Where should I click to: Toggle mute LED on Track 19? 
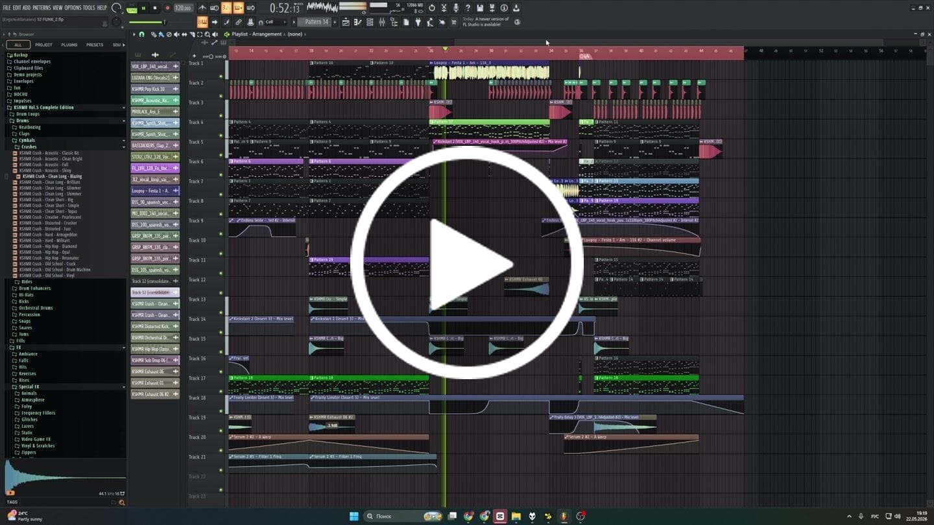[x=221, y=431]
